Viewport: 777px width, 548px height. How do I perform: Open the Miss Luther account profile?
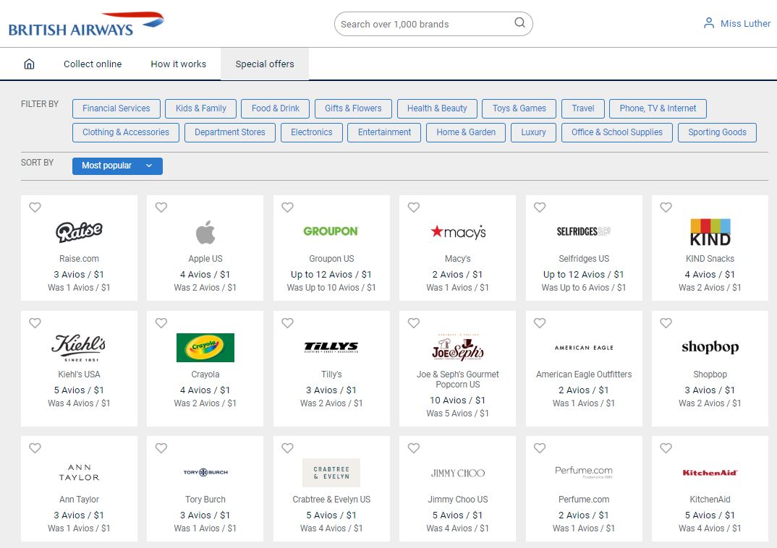pyautogui.click(x=737, y=23)
